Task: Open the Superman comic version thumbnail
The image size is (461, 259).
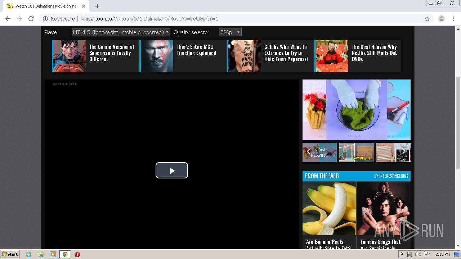Action: pyautogui.click(x=69, y=56)
